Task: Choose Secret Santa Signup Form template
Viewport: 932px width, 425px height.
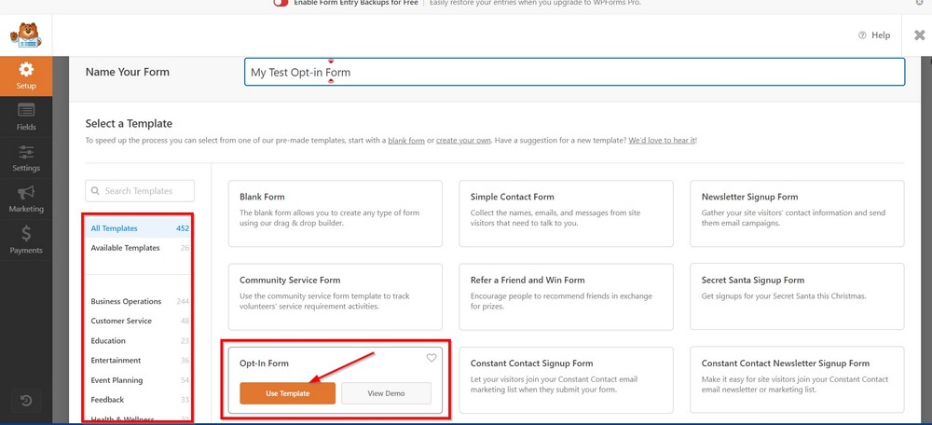Action: pyautogui.click(x=797, y=296)
